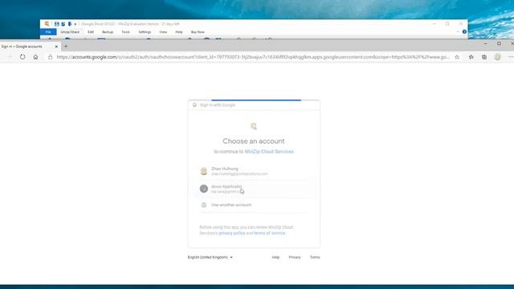Click the Sign in with Google header text
Screen dimensions: 514x289
tap(218, 105)
